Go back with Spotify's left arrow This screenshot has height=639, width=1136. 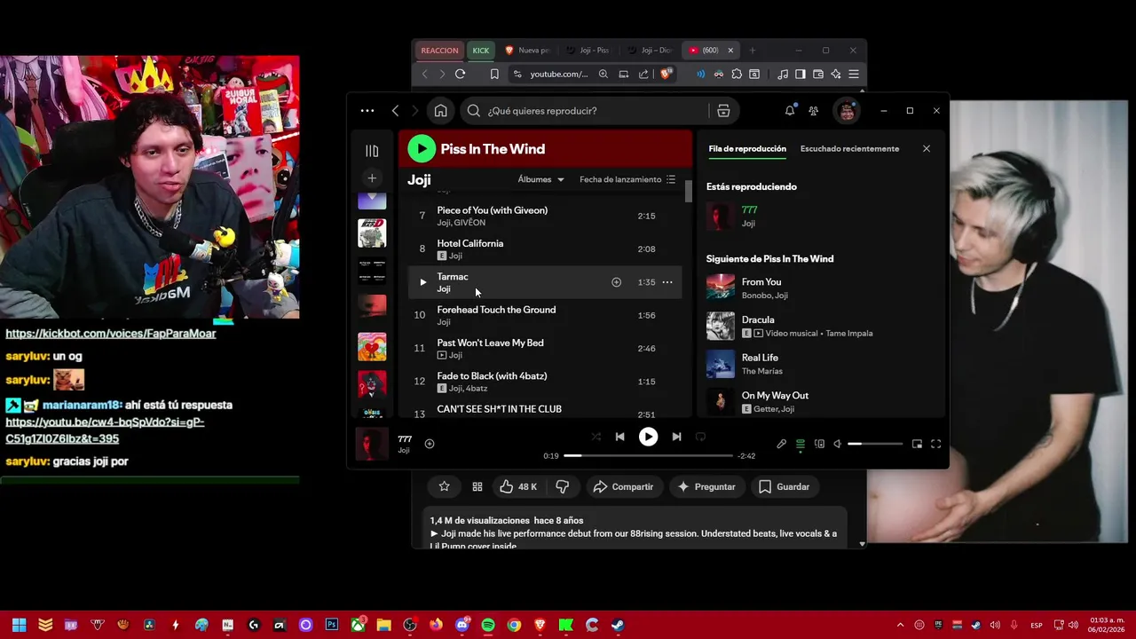(395, 111)
